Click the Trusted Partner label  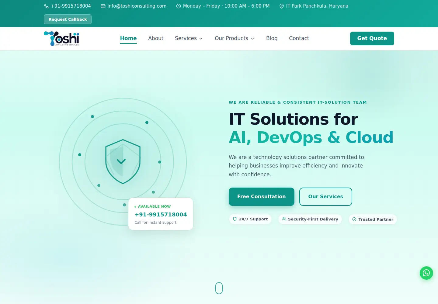coord(376,219)
